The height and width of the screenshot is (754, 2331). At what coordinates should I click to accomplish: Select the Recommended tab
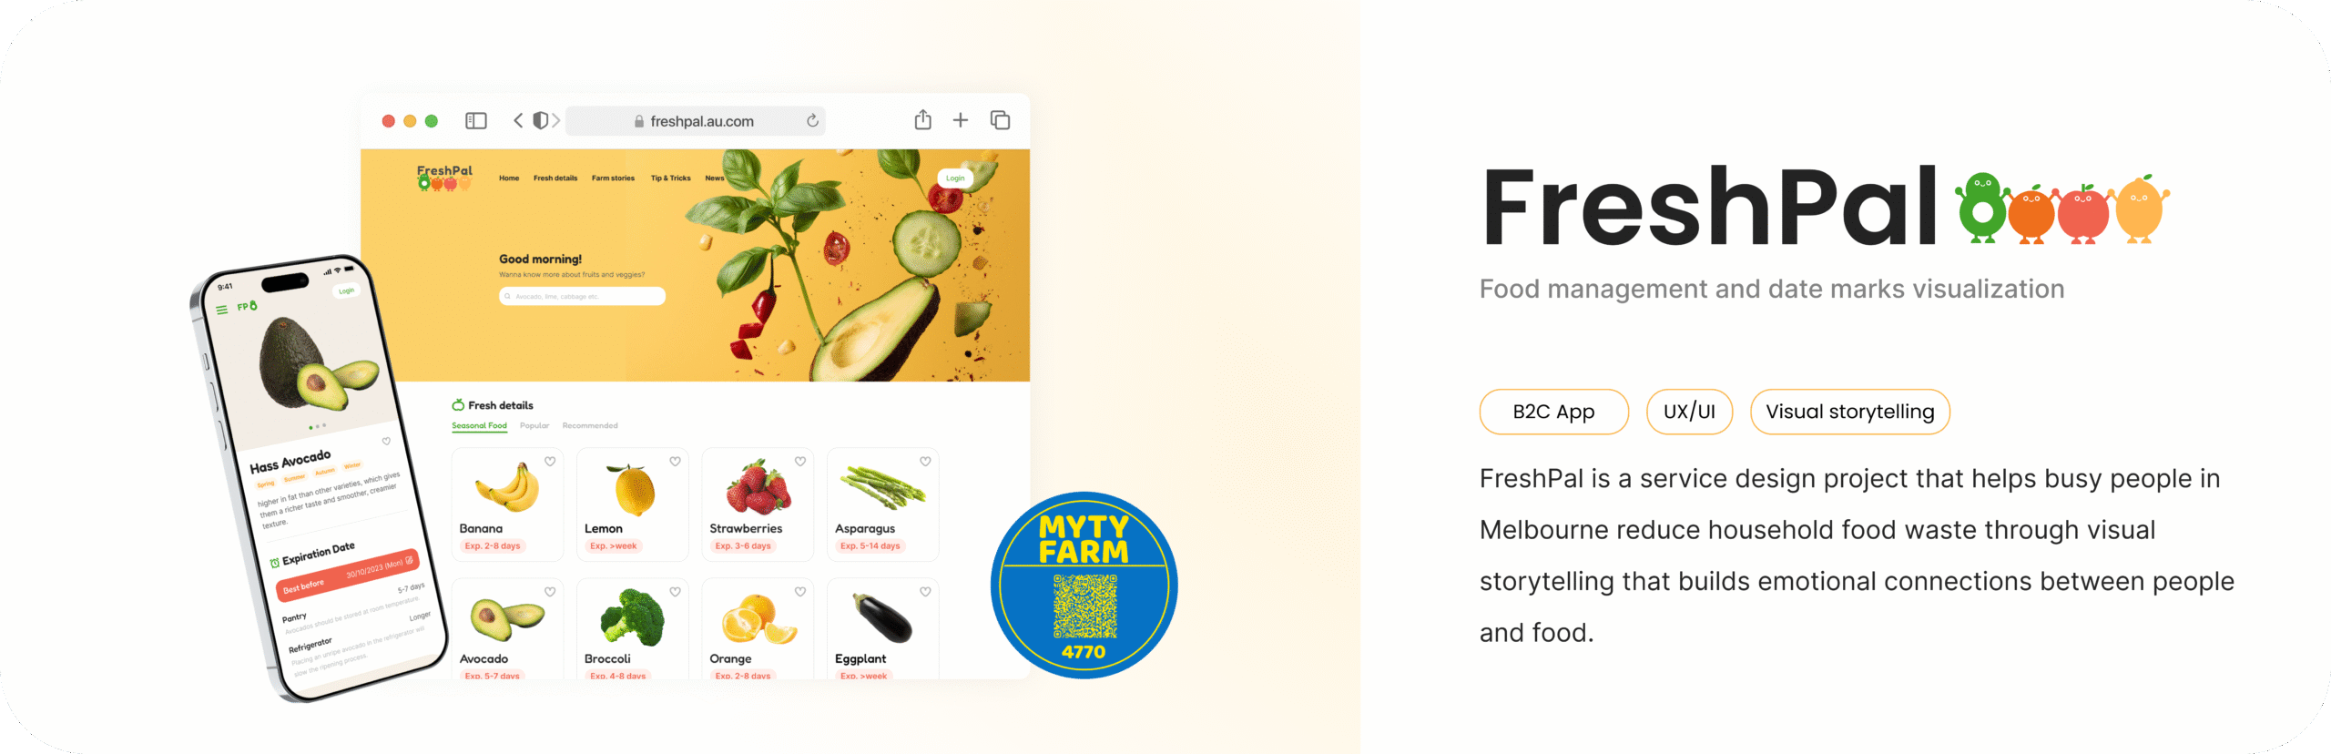point(589,426)
